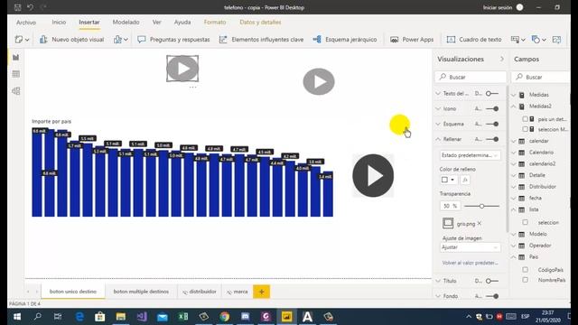Toggle the Fondo switch
This screenshot has width=578, height=325.
point(492,296)
